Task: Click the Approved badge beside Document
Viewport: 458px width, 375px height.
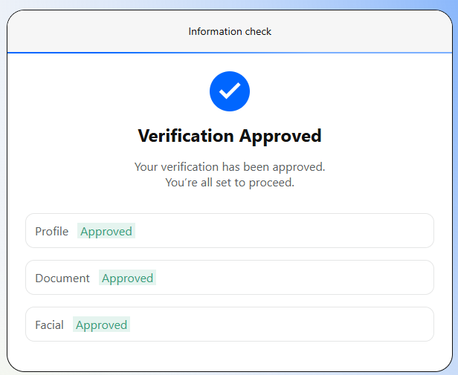Action: point(127,278)
